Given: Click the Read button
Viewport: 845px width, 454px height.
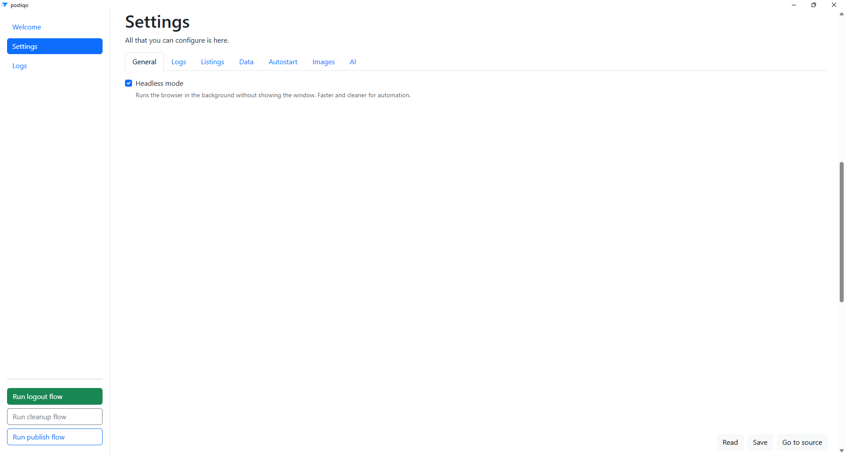Looking at the screenshot, I should pos(730,442).
